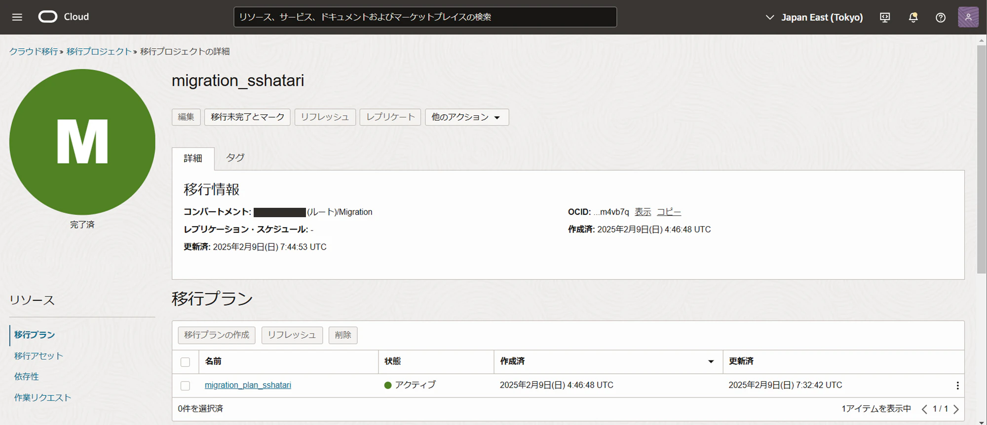987x425 pixels.
Task: Click リフレッシュ button beside 移行未完了とマーク
Action: (x=325, y=117)
